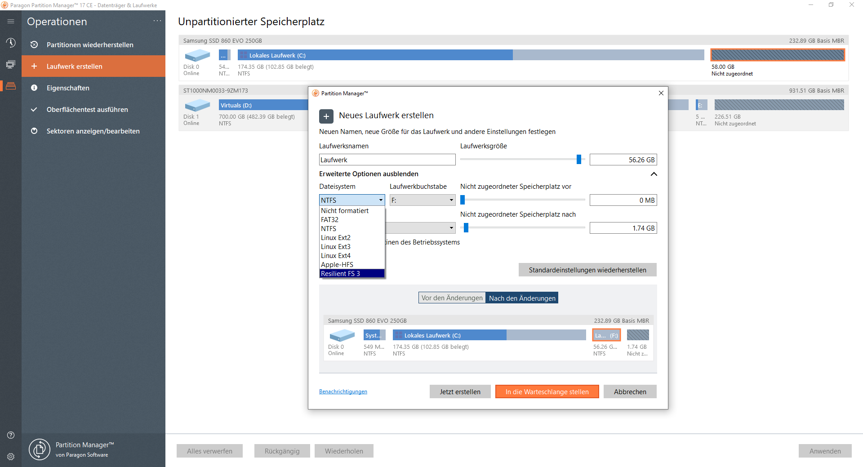
Task: Click the history clock icon in the left rail
Action: point(10,43)
